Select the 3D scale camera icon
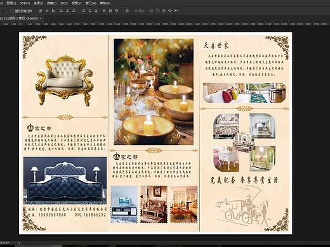Viewport: 330px width, 247px height. pyautogui.click(x=176, y=11)
